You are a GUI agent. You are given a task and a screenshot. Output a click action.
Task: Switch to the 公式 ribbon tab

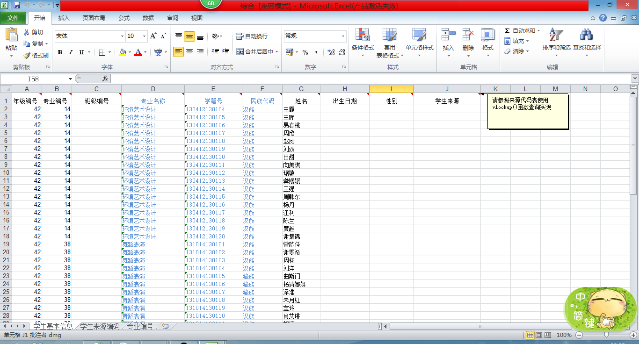(123, 18)
